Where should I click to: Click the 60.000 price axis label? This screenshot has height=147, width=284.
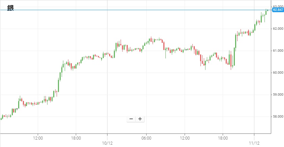click(278, 73)
